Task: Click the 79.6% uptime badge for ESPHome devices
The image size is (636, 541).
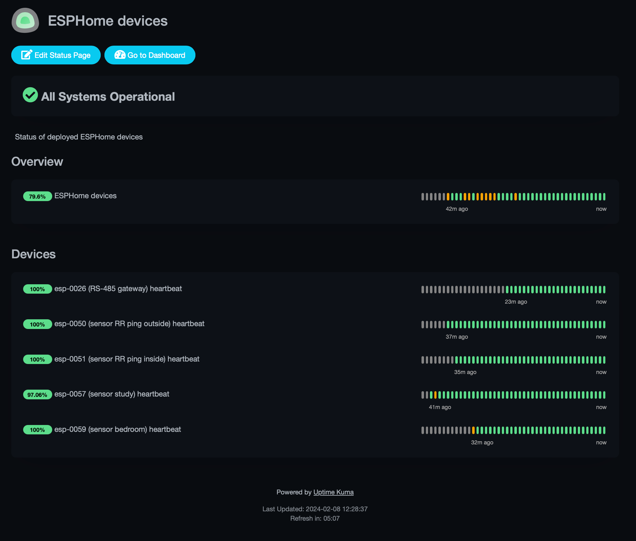Action: [x=37, y=196]
